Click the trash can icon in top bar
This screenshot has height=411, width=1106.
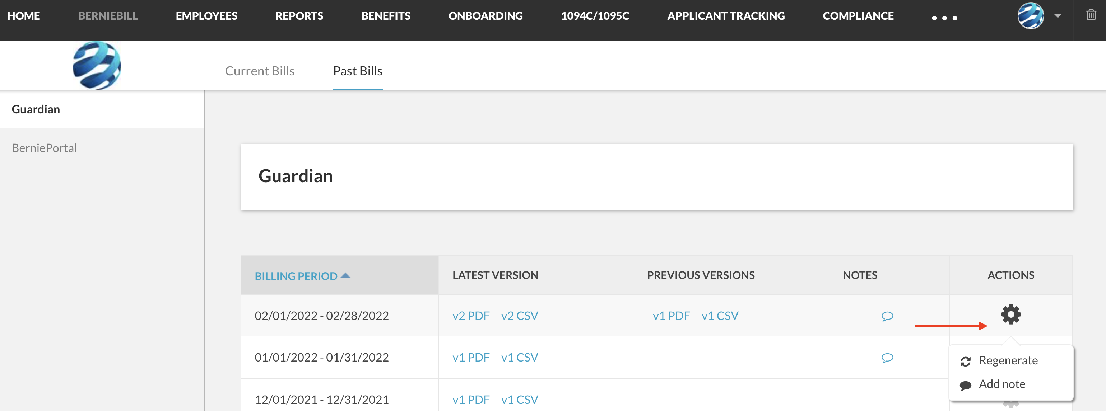1091,15
